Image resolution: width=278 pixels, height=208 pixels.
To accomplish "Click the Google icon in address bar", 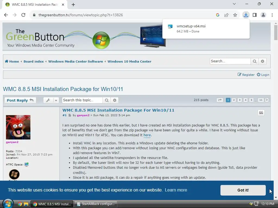I will coord(218,15).
